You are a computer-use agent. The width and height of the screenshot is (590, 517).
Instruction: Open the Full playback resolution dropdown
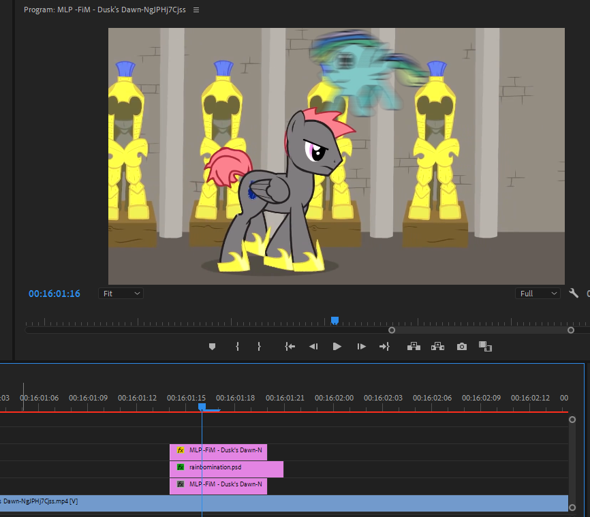pos(538,294)
